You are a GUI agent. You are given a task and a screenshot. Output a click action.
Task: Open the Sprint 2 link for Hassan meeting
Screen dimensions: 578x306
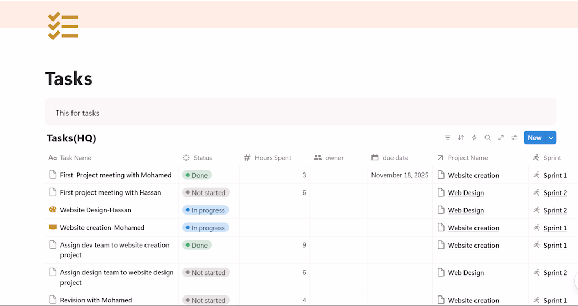[555, 193]
